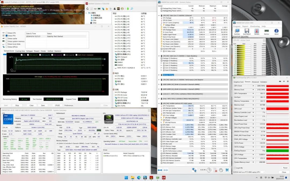The width and height of the screenshot is (290, 181).
Task: Enable the Stress local disks checkbox
Action: [7, 44]
